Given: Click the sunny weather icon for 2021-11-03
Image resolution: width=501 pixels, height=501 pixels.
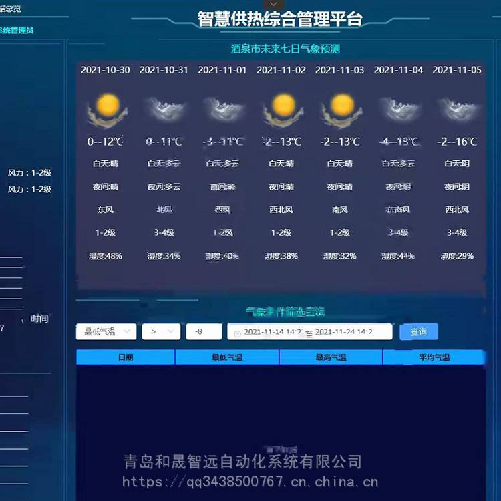Looking at the screenshot, I should tap(341, 110).
